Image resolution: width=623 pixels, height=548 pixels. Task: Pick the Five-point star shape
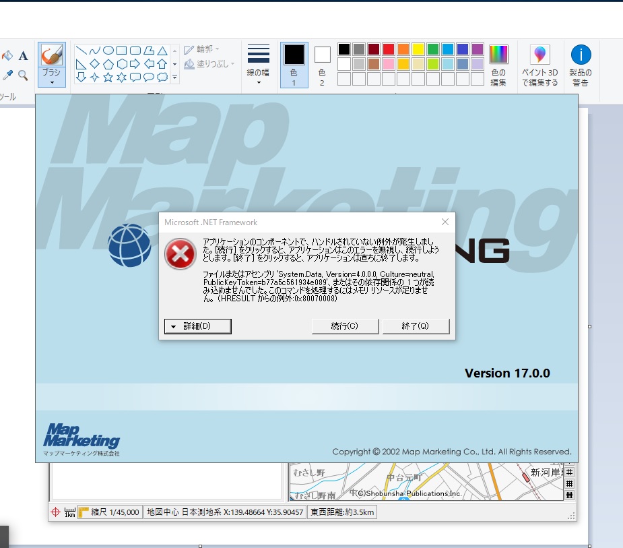pyautogui.click(x=108, y=77)
